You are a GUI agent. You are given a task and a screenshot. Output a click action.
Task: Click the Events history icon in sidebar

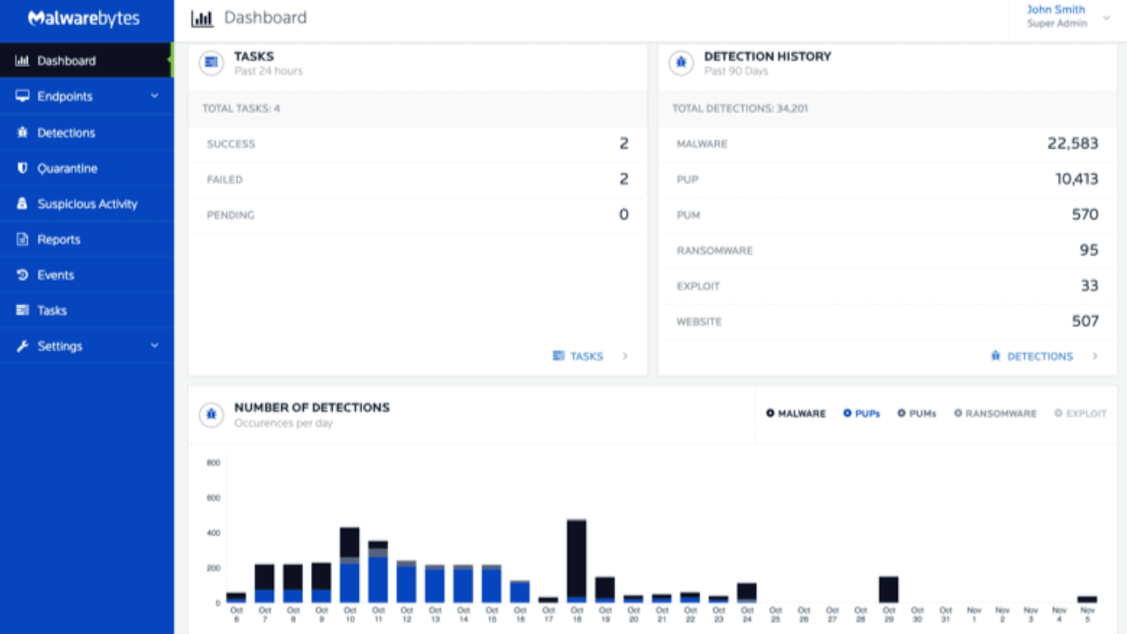20,274
